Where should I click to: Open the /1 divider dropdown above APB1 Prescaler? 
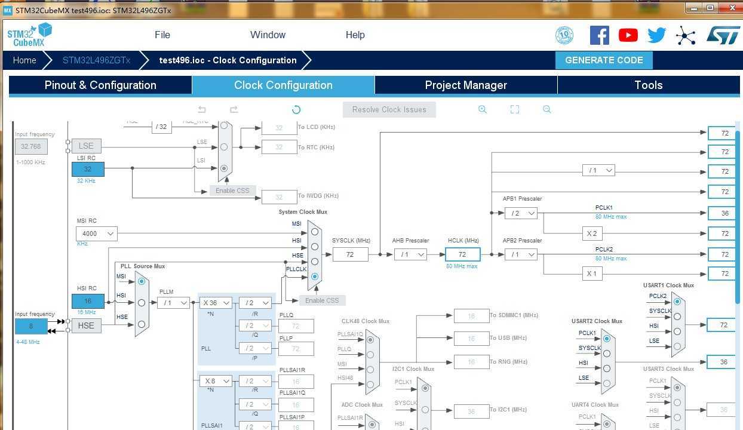coord(598,170)
